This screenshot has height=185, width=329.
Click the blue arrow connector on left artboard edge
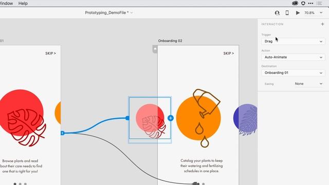pos(63,133)
